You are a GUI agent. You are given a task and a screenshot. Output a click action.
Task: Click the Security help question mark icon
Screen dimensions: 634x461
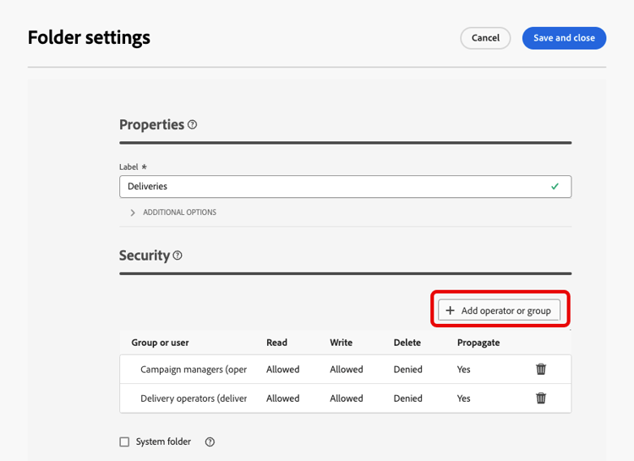(178, 255)
